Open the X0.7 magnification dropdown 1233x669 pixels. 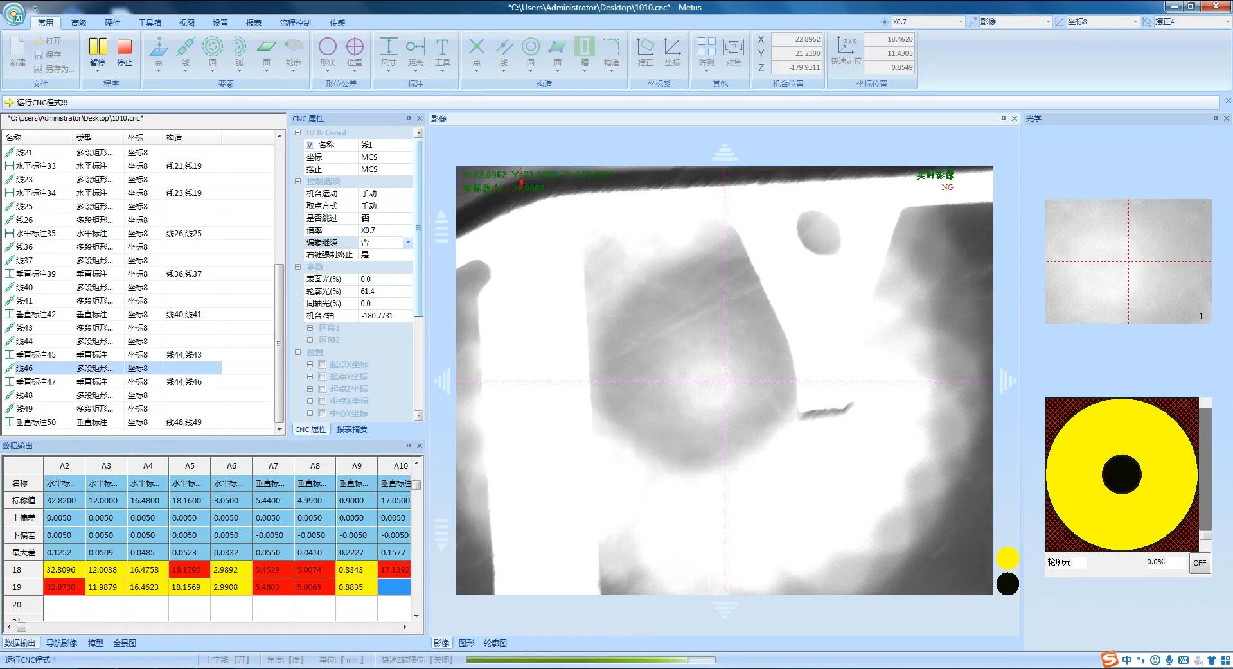[961, 22]
